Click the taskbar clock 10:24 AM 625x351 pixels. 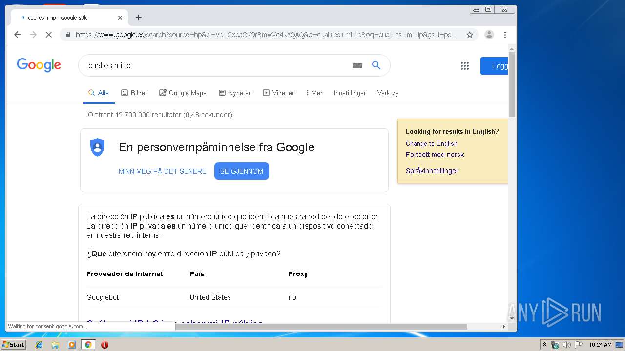click(600, 345)
